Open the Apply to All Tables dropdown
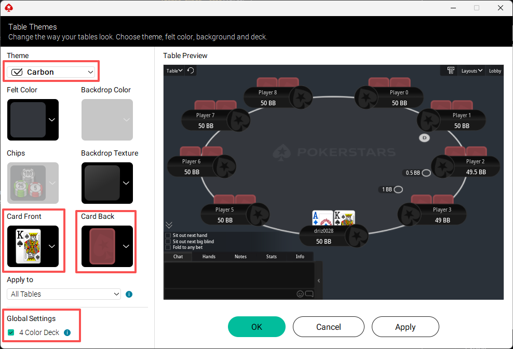 64,294
